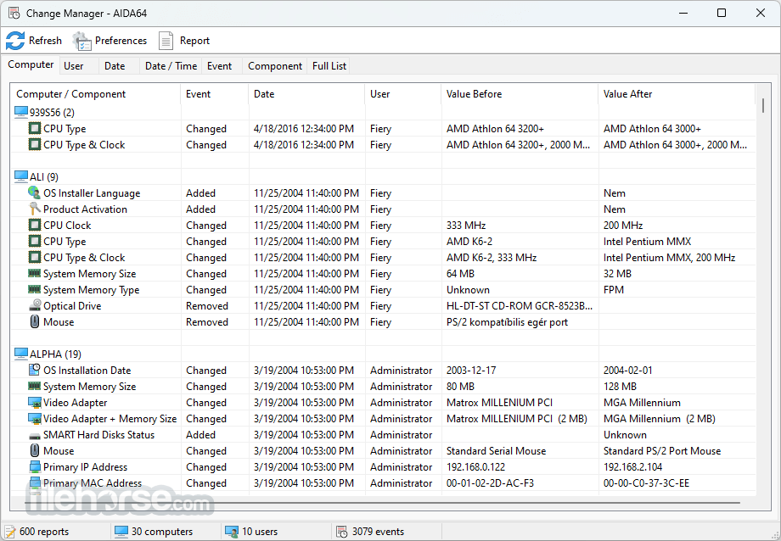
Task: Click the Report toolbar button
Action: click(x=184, y=41)
